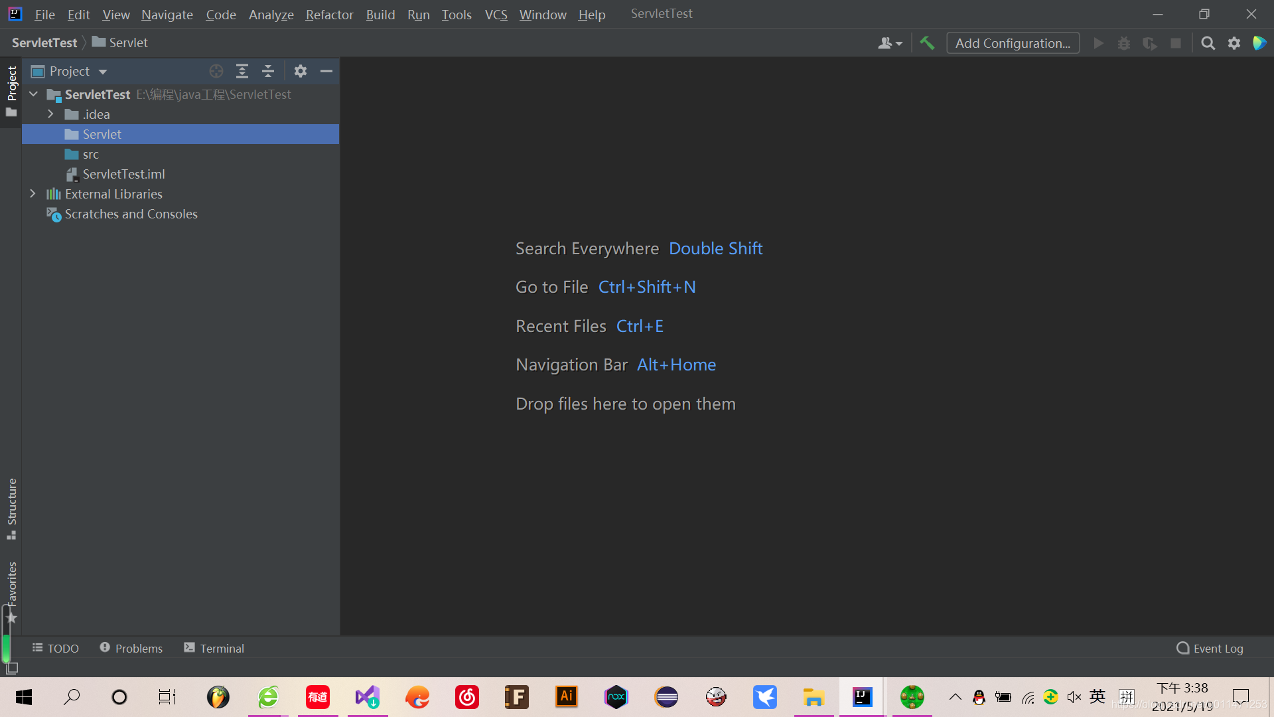Open IDE settings gear in top toolbar
This screenshot has height=717, width=1274.
point(1234,43)
